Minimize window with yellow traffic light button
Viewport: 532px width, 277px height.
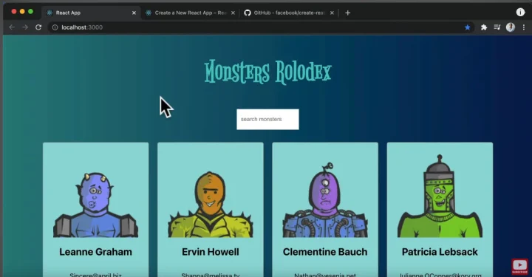point(22,12)
